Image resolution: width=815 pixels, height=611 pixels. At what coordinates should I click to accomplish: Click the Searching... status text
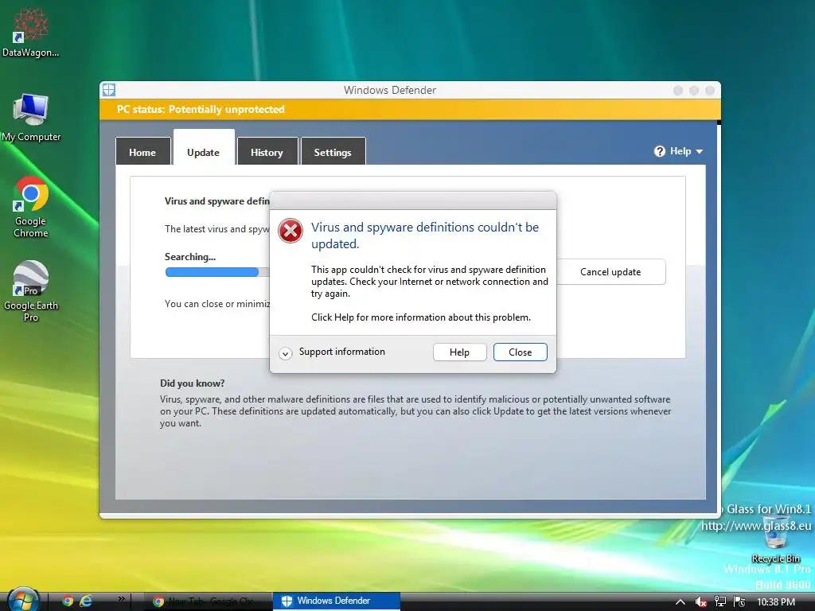(x=190, y=257)
